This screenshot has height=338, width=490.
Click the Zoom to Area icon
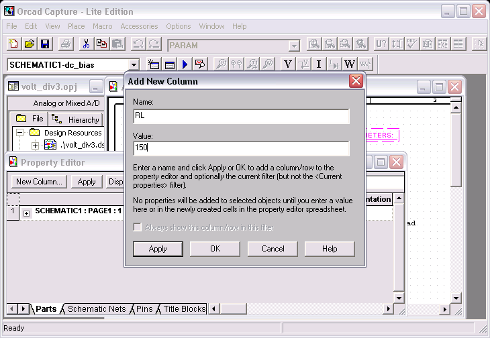click(345, 44)
